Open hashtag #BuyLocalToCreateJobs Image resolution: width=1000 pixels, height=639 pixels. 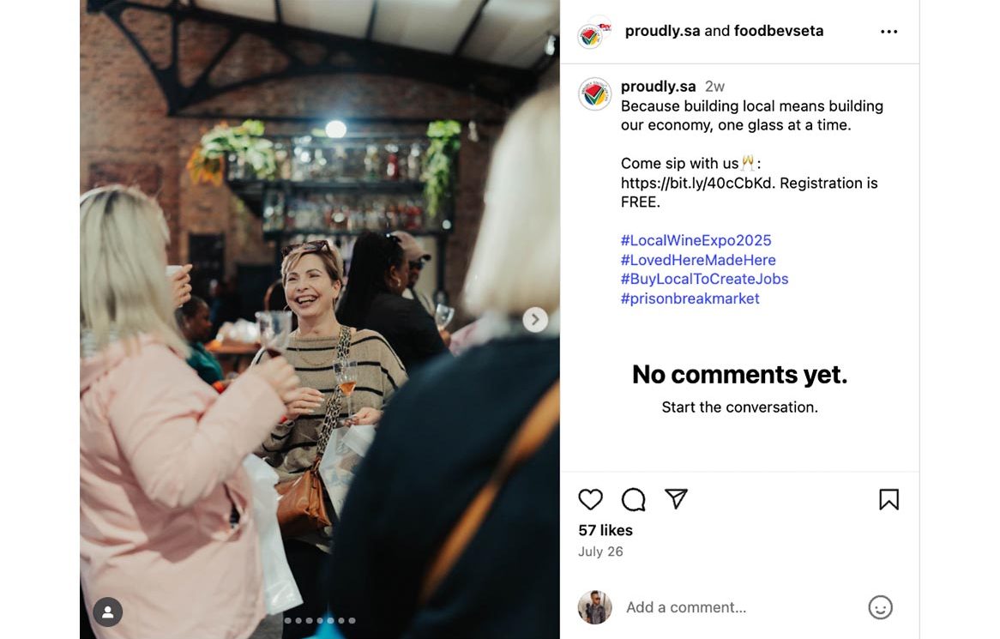[x=704, y=279]
